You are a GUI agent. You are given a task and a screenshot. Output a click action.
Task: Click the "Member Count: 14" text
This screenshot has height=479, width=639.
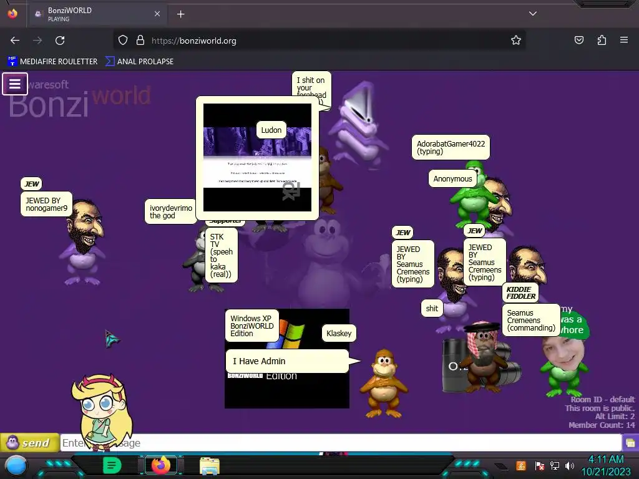click(602, 425)
